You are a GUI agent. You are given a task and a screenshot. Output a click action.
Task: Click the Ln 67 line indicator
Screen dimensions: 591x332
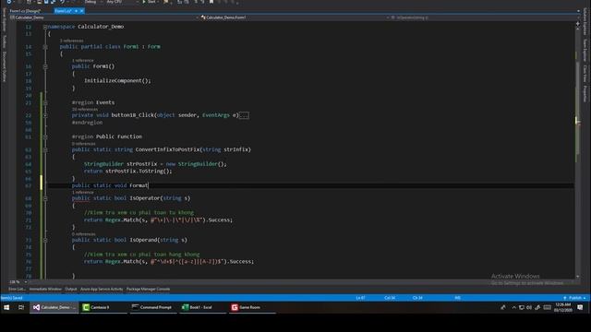(x=360, y=298)
